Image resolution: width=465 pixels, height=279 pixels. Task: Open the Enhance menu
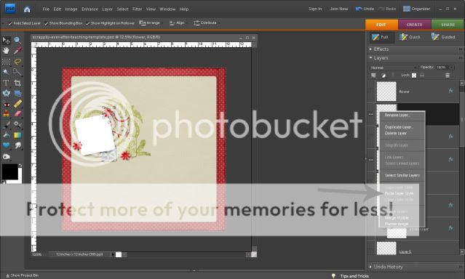tap(90, 9)
